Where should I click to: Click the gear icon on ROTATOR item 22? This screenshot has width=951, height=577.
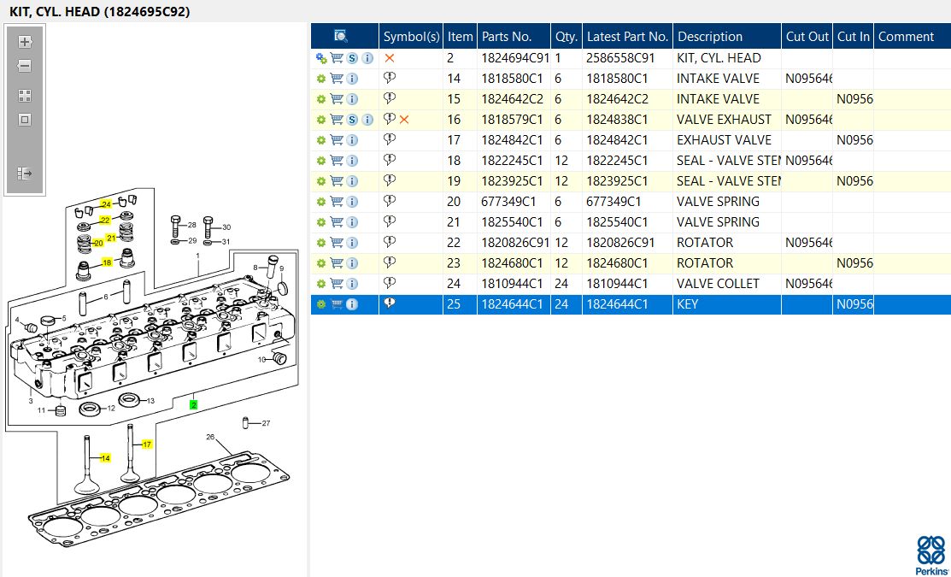coord(321,243)
